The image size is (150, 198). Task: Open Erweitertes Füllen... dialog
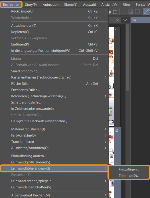[54, 90]
